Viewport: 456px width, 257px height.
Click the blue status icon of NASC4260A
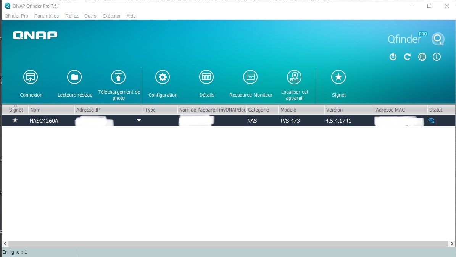tap(432, 121)
